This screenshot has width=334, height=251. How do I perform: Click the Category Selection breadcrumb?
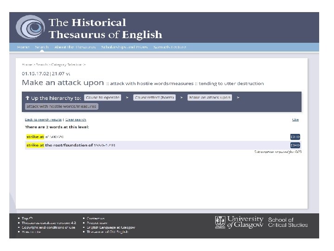[67, 65]
